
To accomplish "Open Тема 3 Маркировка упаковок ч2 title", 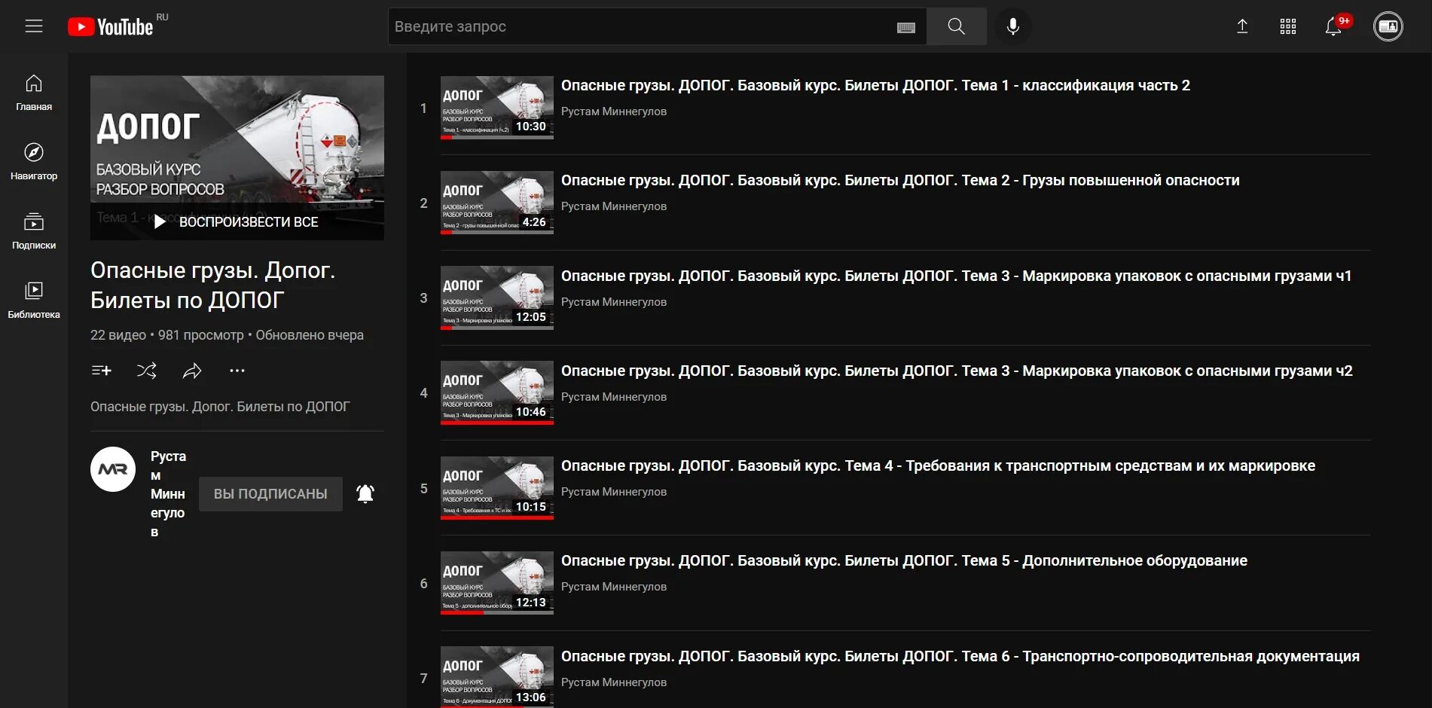I will (x=957, y=371).
